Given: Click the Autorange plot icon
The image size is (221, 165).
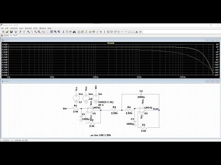Looking at the screenshot, I should pyautogui.click(x=43, y=32).
